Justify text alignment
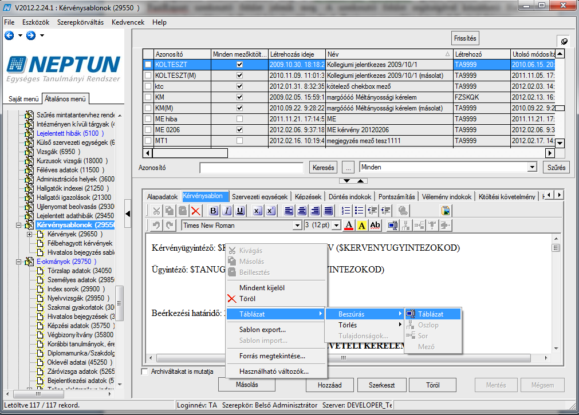This screenshot has height=415, width=579. tap(328, 211)
